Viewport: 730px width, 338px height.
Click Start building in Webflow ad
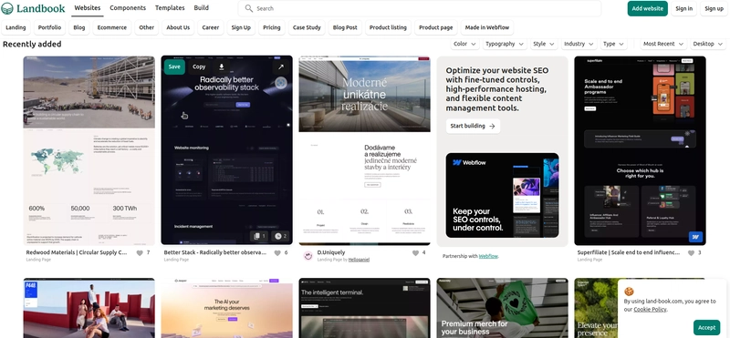[x=473, y=126]
